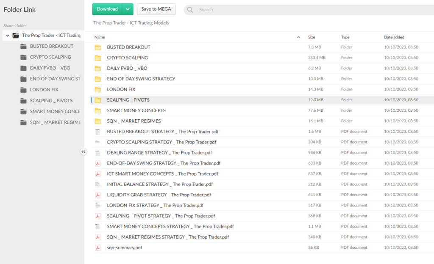Click the magnifier icon in the search bar
The height and width of the screenshot is (264, 434).
pos(190,10)
